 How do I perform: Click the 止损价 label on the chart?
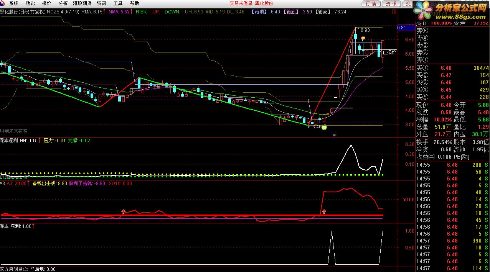389,52
